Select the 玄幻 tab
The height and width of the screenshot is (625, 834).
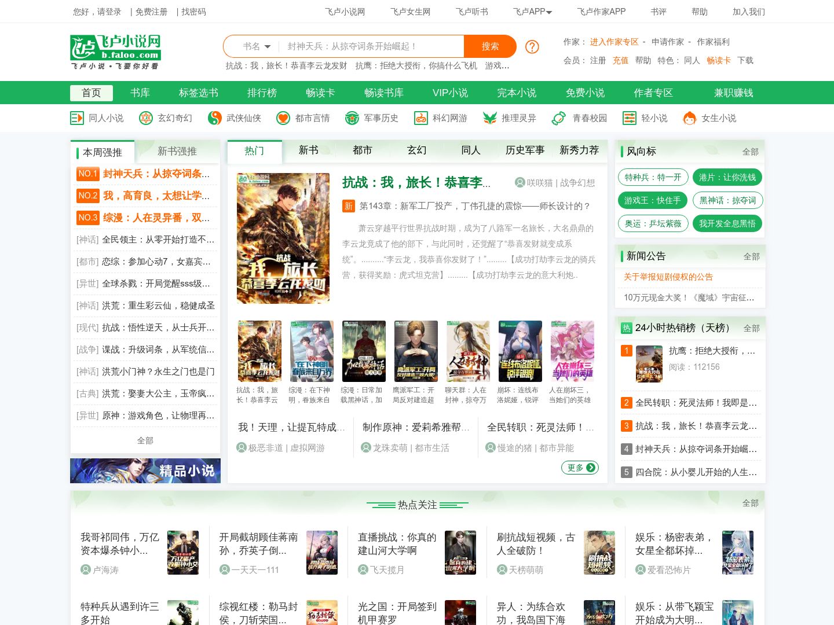[x=417, y=150]
